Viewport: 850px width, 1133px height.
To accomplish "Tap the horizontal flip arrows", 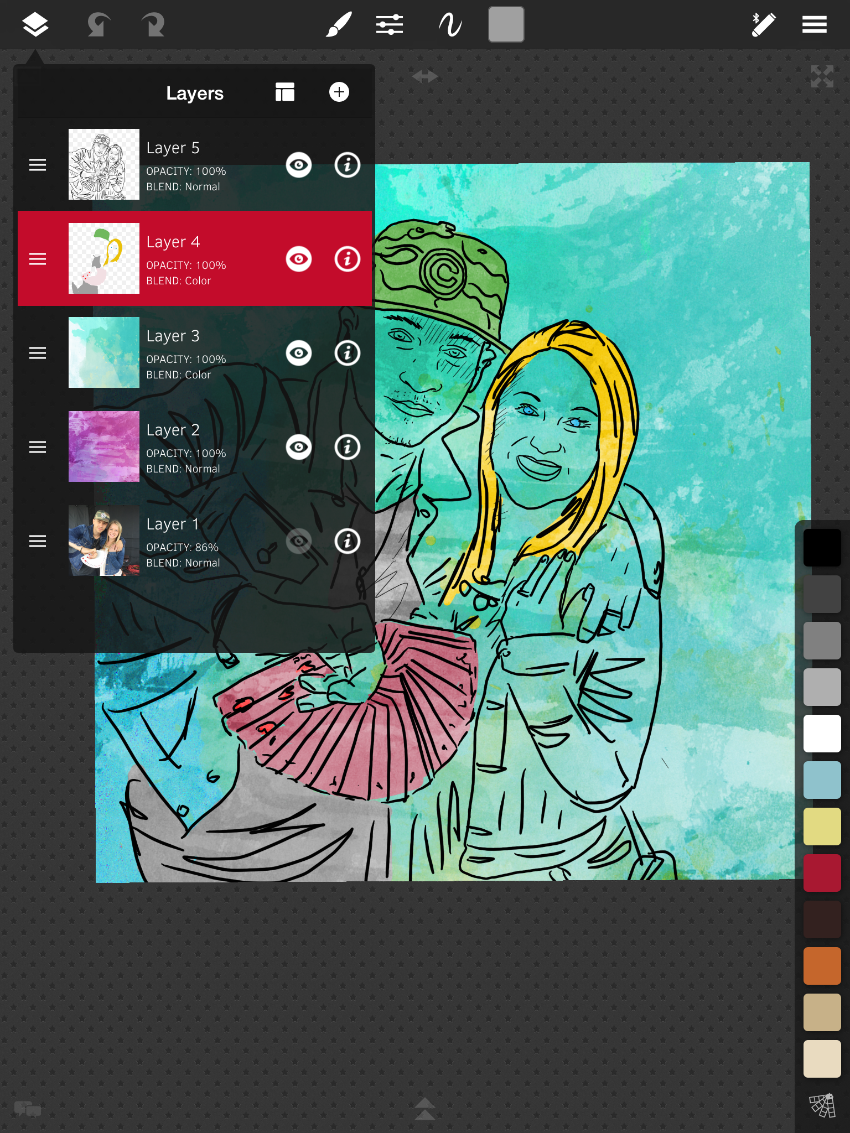I will pos(425,76).
